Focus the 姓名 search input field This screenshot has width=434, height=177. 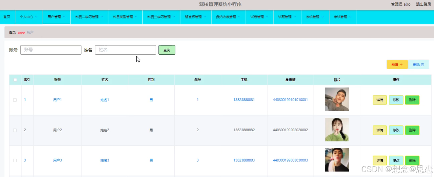[x=126, y=50]
